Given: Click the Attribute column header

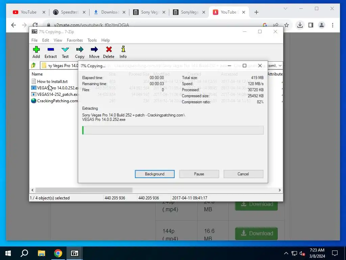Looking at the screenshot, I should point(275,74).
